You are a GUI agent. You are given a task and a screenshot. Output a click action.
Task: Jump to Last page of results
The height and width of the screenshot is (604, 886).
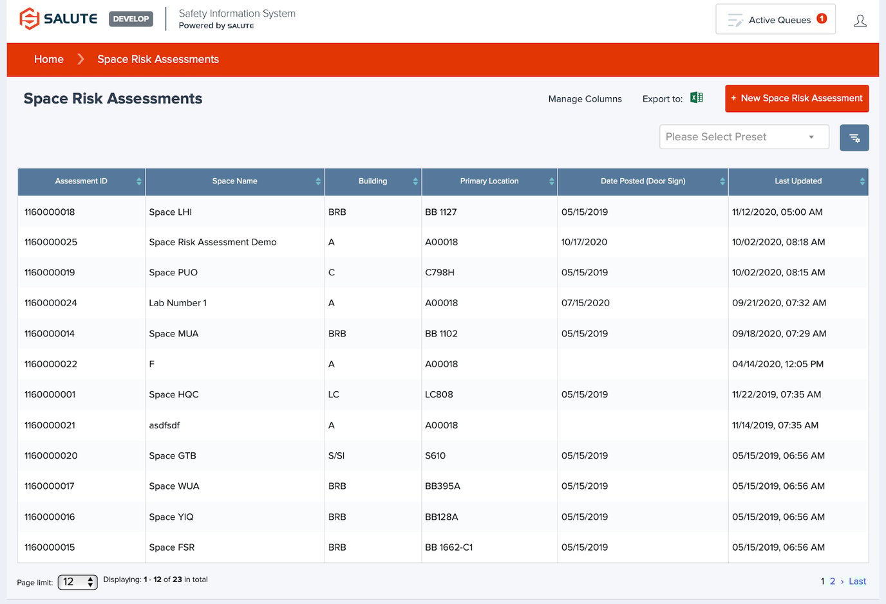pos(857,581)
